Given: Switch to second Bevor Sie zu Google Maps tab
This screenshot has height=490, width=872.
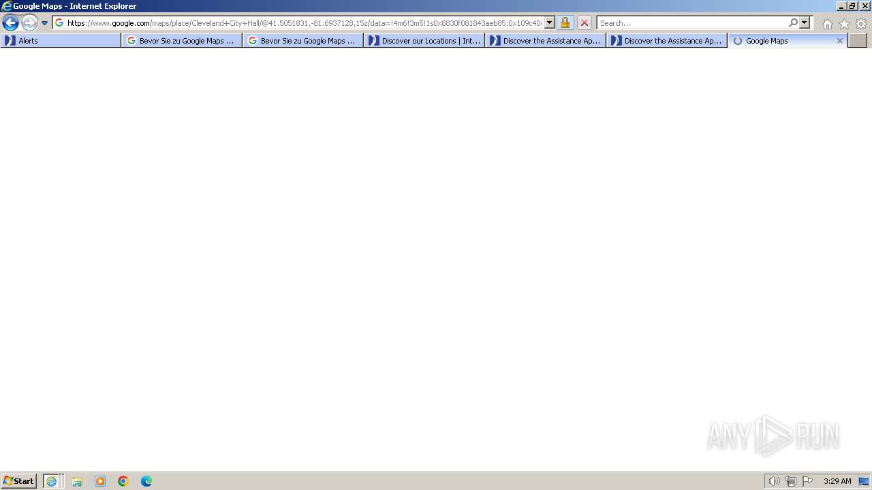Looking at the screenshot, I should pos(303,41).
